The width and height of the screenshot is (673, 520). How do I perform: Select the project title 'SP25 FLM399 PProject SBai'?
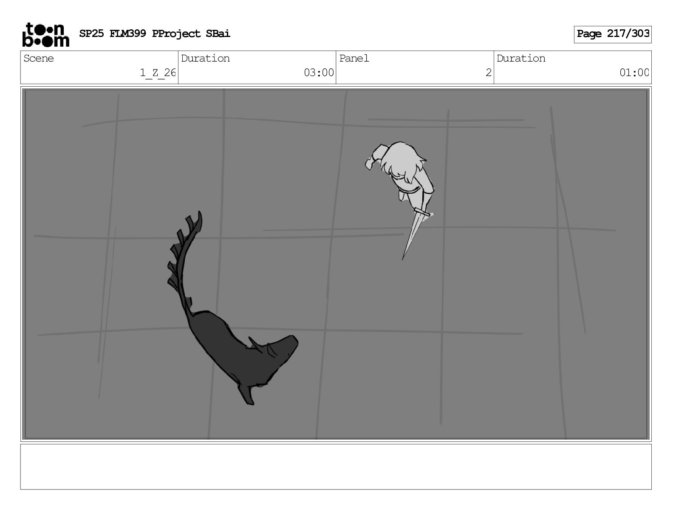tap(155, 34)
